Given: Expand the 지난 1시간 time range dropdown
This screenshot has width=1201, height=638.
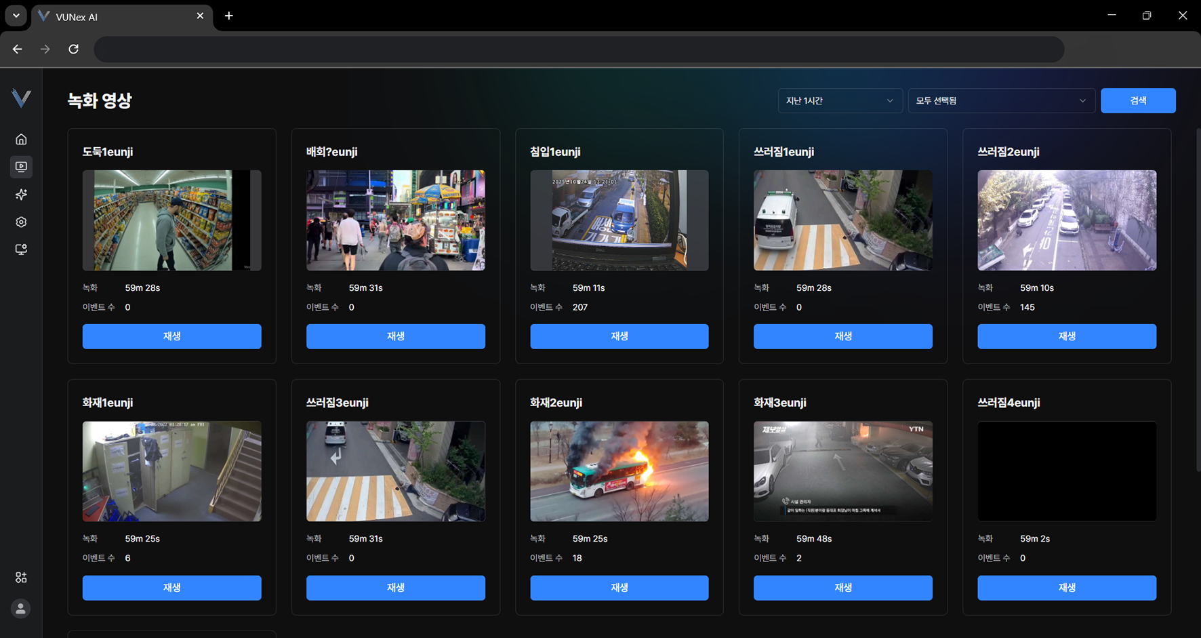Looking at the screenshot, I should click(839, 100).
